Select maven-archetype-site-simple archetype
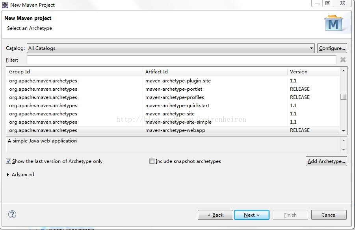The width and height of the screenshot is (355, 230). 173,122
